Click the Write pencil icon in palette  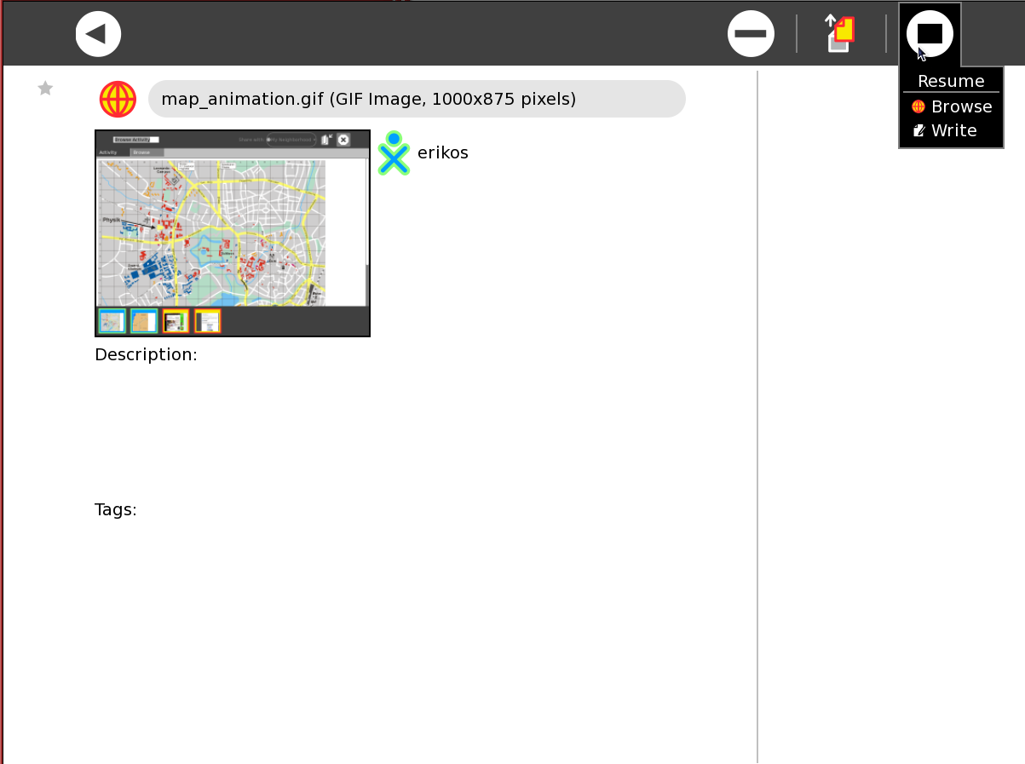click(919, 131)
